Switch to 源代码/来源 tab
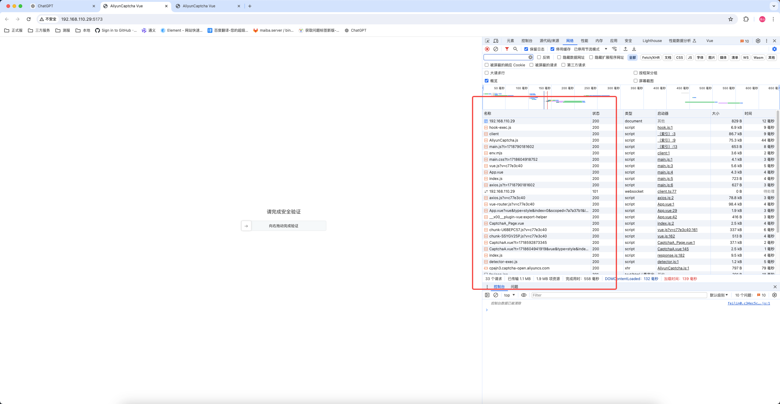This screenshot has width=780, height=404. [549, 41]
